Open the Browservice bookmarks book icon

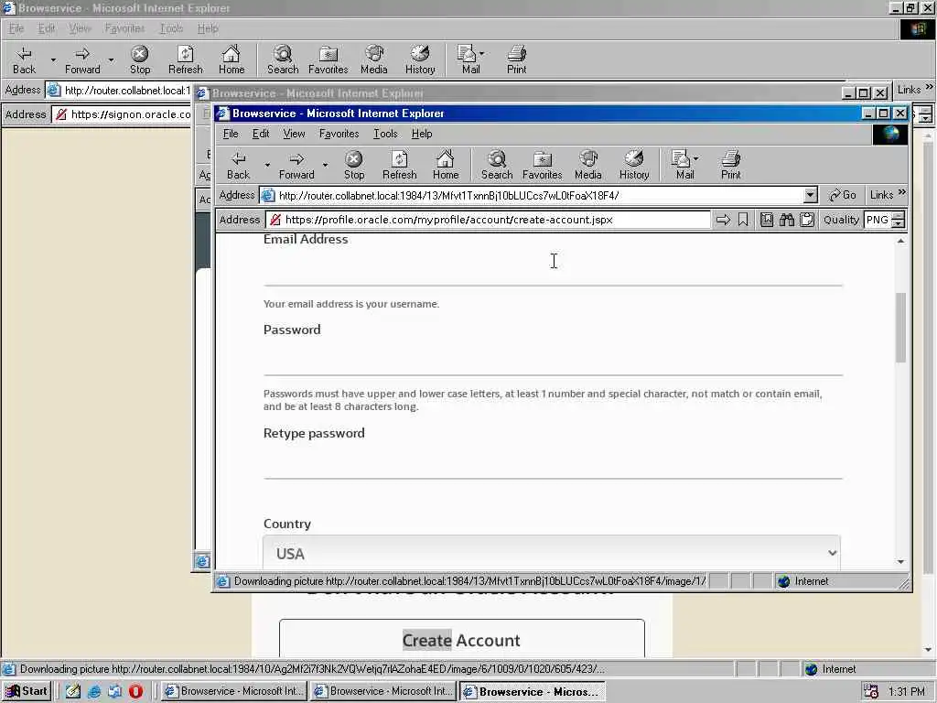767,220
